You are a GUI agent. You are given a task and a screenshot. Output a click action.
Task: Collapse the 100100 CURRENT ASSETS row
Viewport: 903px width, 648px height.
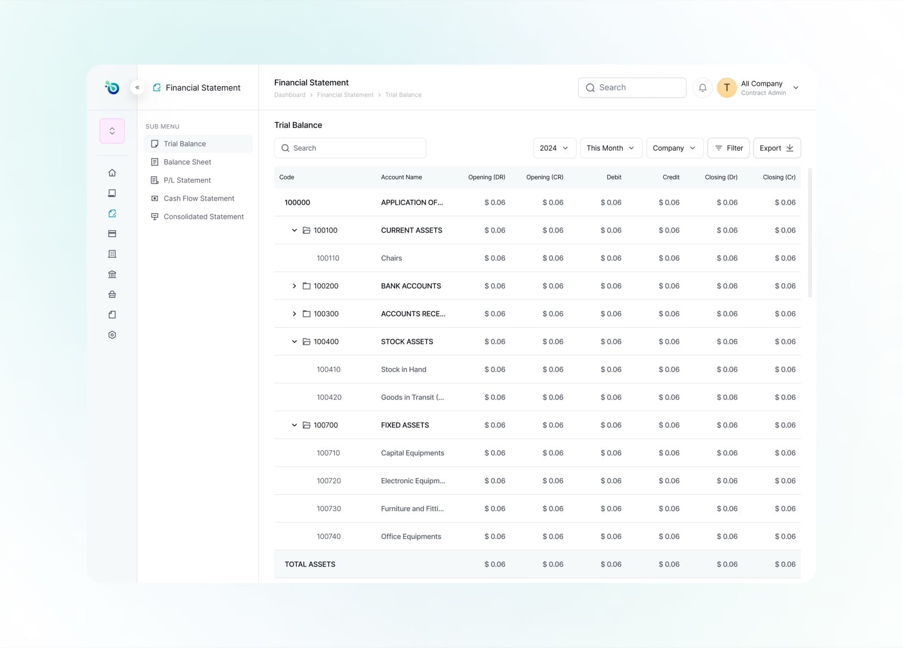[x=294, y=230]
